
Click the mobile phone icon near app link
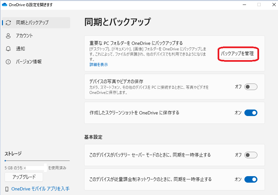[x=7, y=189]
